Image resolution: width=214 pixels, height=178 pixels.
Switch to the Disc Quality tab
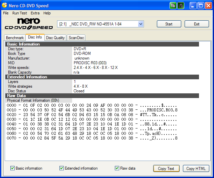tap(55, 38)
